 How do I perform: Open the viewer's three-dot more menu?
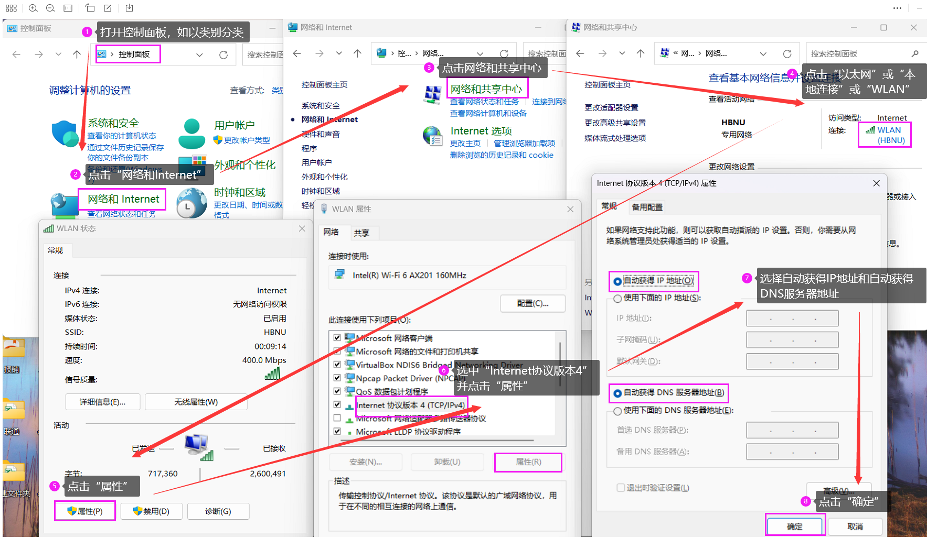coord(898,8)
